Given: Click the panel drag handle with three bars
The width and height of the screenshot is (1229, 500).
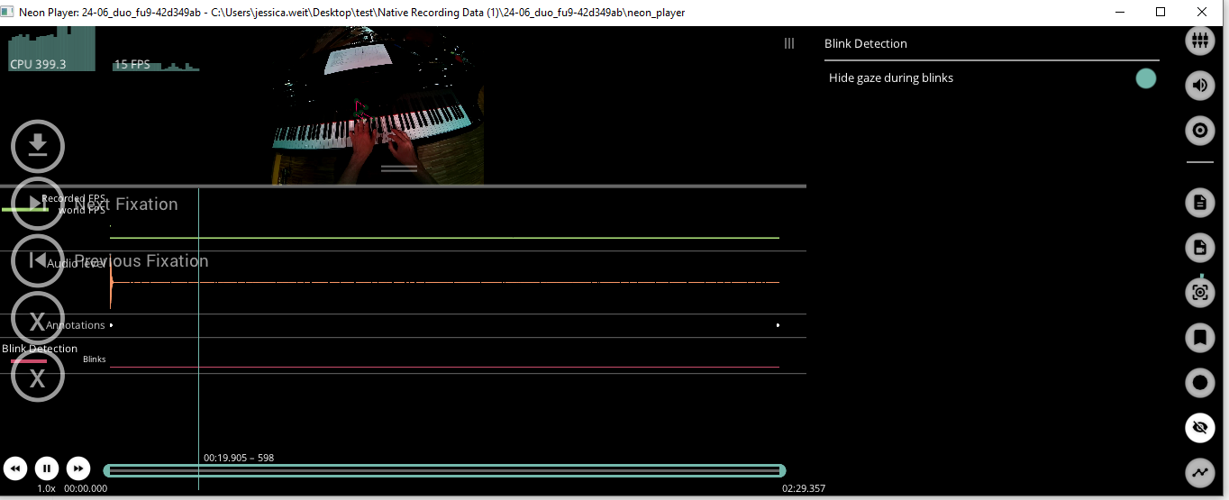Looking at the screenshot, I should [x=789, y=43].
